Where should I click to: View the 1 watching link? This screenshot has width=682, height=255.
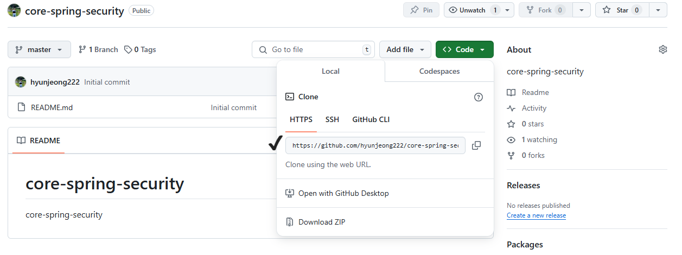(x=532, y=139)
